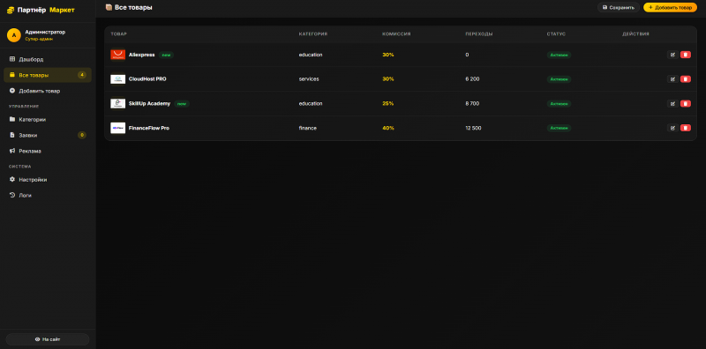Click the SkillUp Academy product name
Image resolution: width=706 pixels, height=349 pixels.
click(x=149, y=103)
